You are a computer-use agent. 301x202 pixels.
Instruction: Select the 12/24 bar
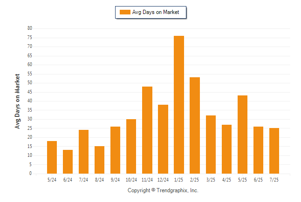163,139
